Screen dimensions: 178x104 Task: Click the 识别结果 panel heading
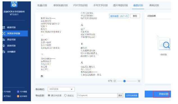[152, 16]
